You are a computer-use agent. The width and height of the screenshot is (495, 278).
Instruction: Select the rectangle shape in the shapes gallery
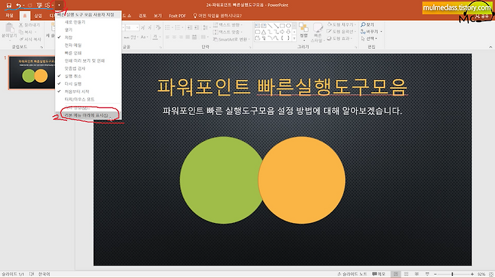pyautogui.click(x=283, y=25)
